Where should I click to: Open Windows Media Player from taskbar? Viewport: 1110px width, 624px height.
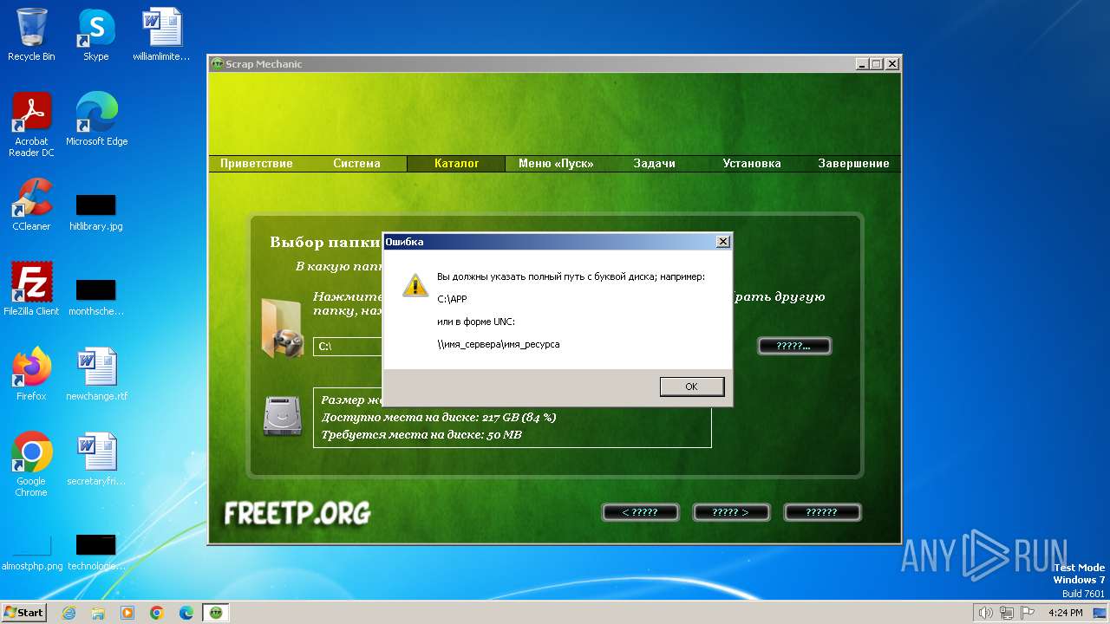pyautogui.click(x=127, y=612)
